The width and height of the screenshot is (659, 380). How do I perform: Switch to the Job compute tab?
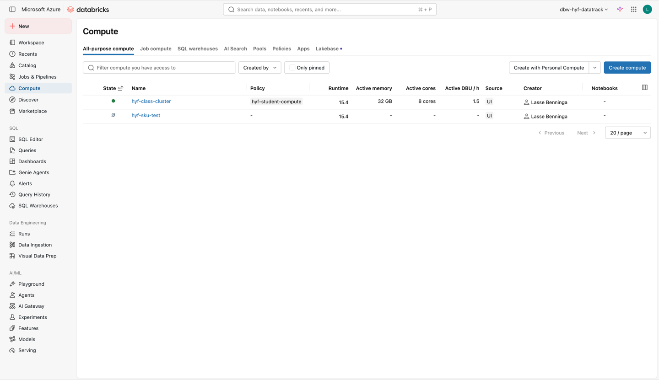tap(156, 48)
